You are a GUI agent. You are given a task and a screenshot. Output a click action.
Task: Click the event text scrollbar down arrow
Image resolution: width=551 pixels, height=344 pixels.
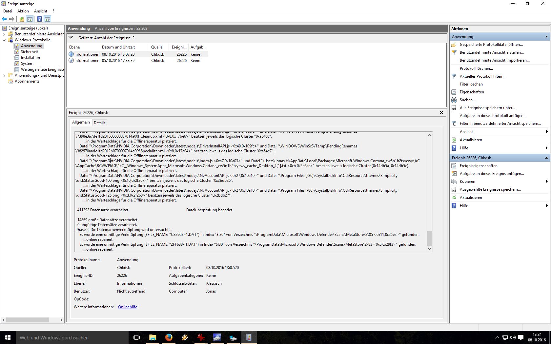(429, 249)
